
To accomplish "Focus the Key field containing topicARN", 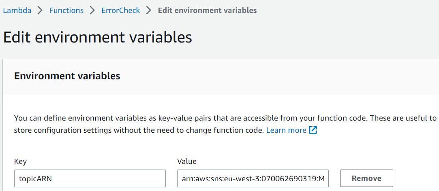I will click(x=90, y=178).
